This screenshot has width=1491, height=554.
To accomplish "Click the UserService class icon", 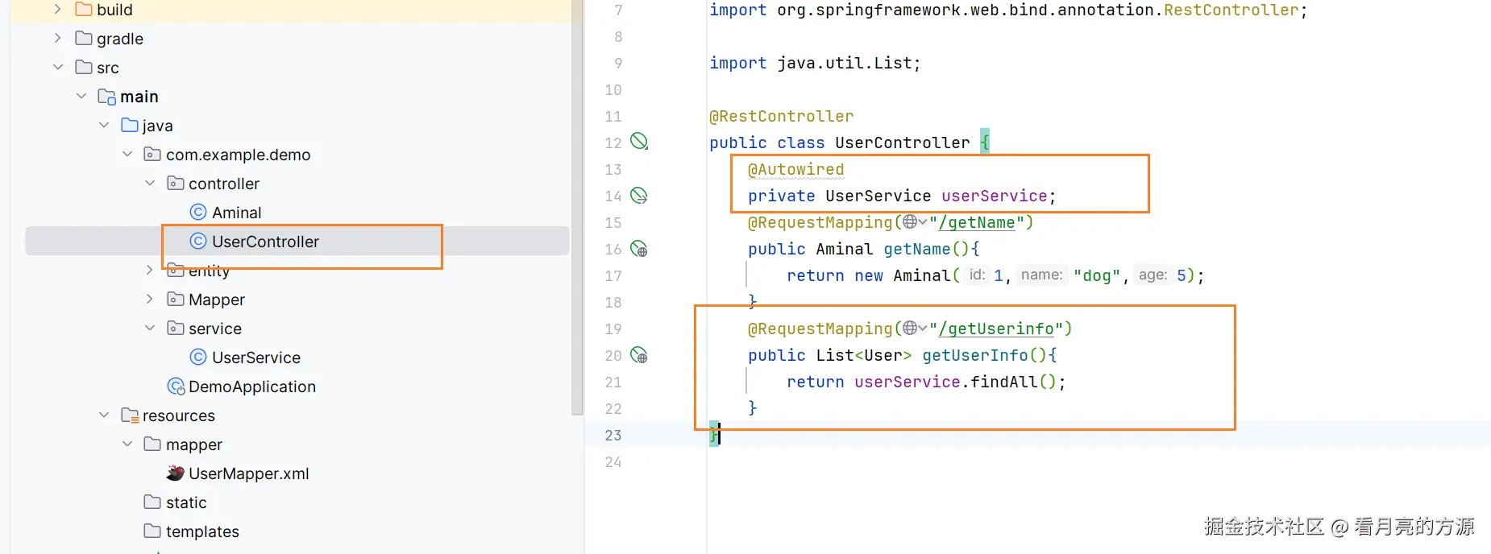I will [x=198, y=357].
